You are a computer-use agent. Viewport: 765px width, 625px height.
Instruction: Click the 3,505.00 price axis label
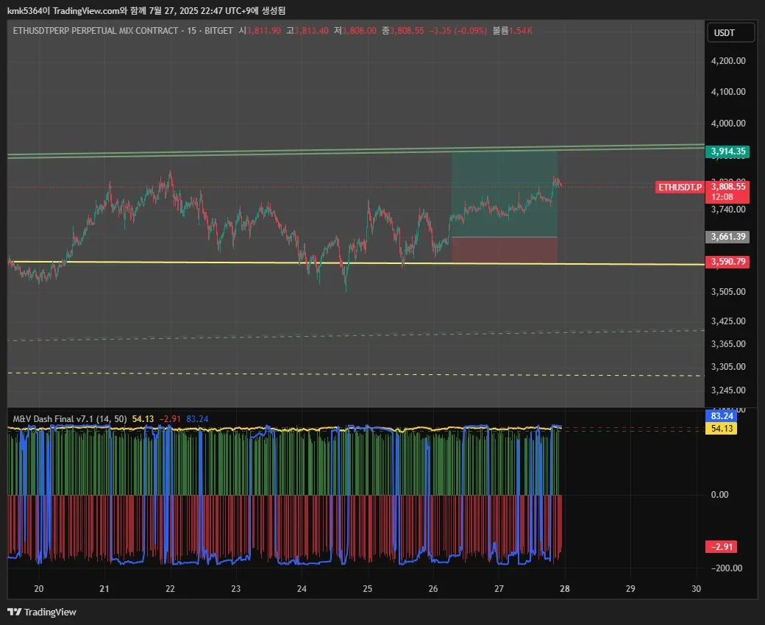tap(728, 291)
